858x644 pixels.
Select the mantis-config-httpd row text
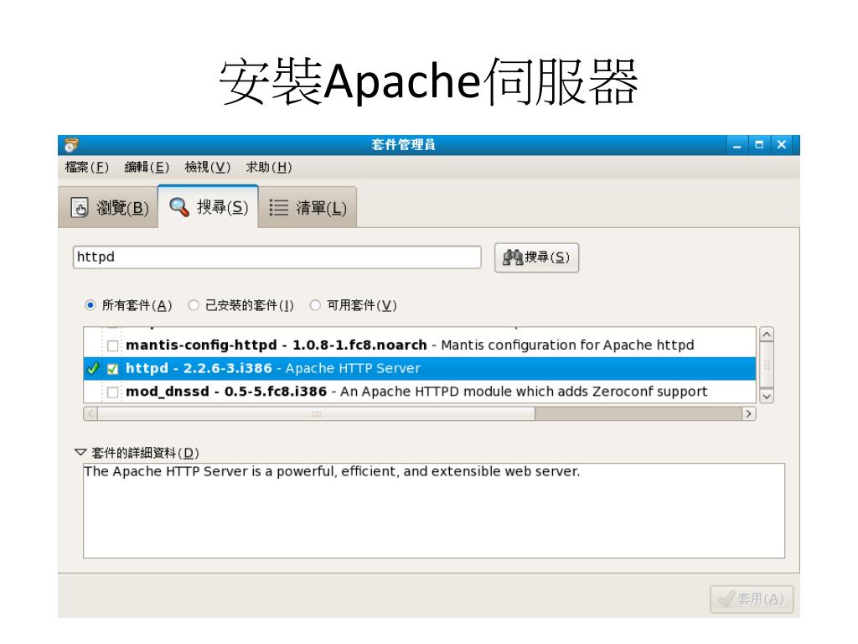click(x=410, y=345)
